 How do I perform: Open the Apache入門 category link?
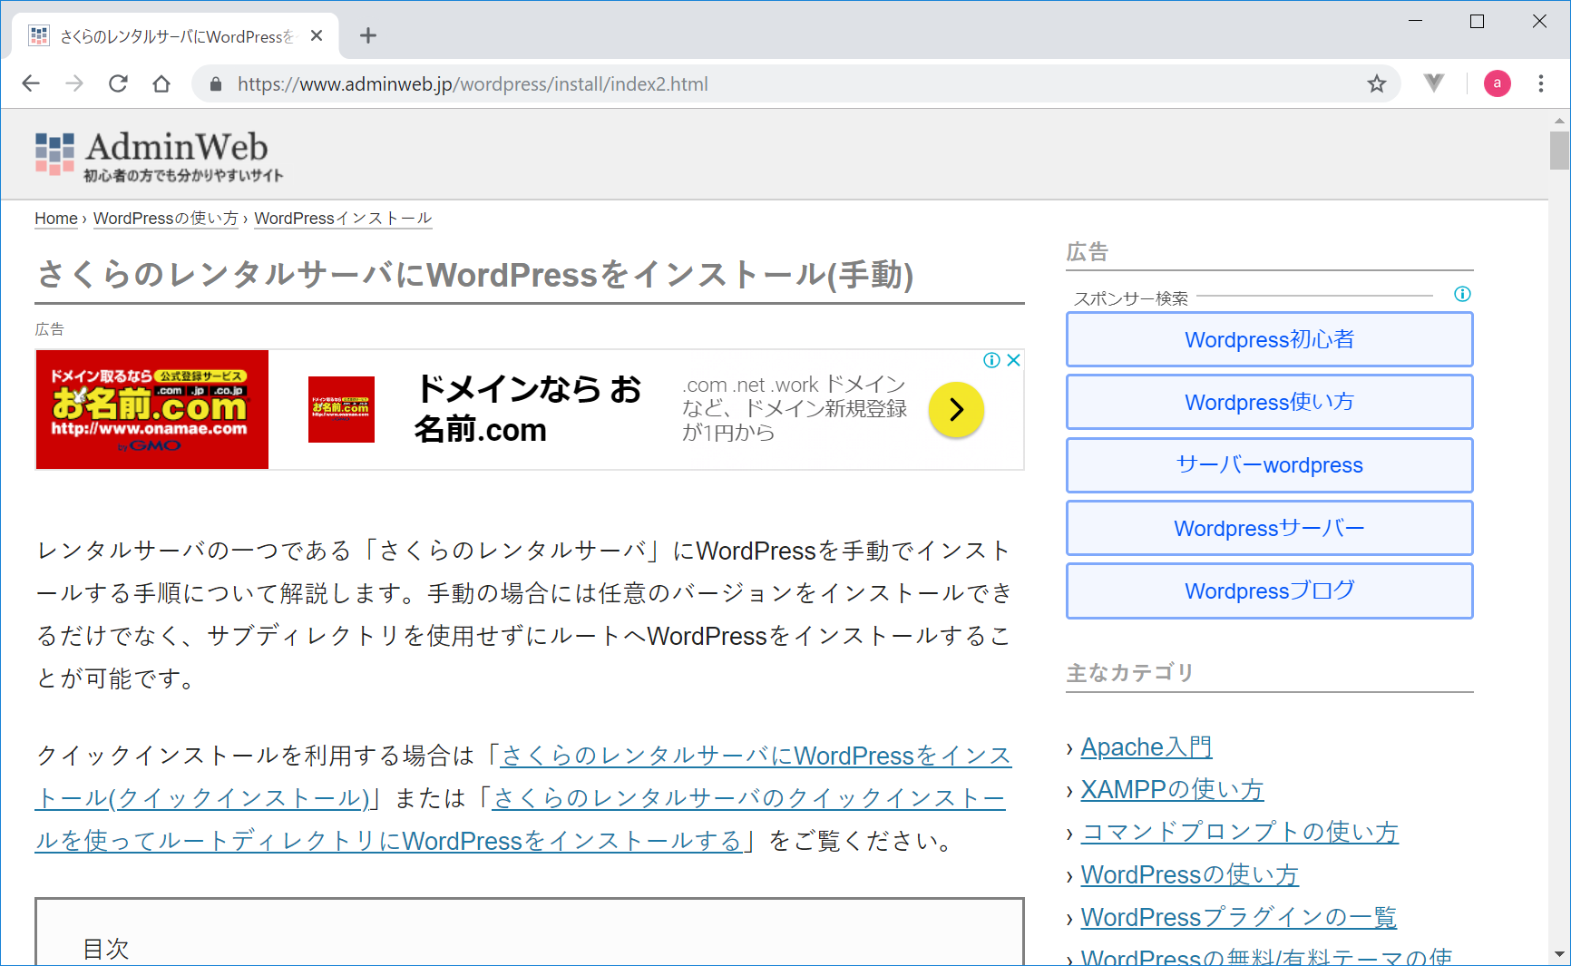[x=1146, y=747]
